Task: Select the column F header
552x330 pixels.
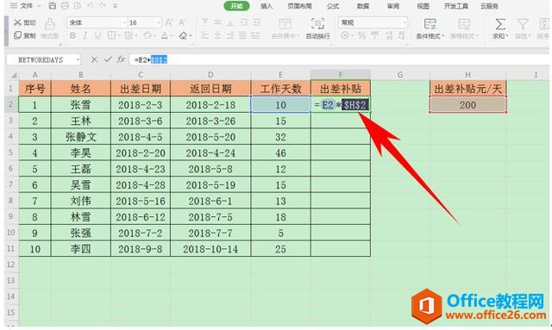Action: pyautogui.click(x=341, y=75)
